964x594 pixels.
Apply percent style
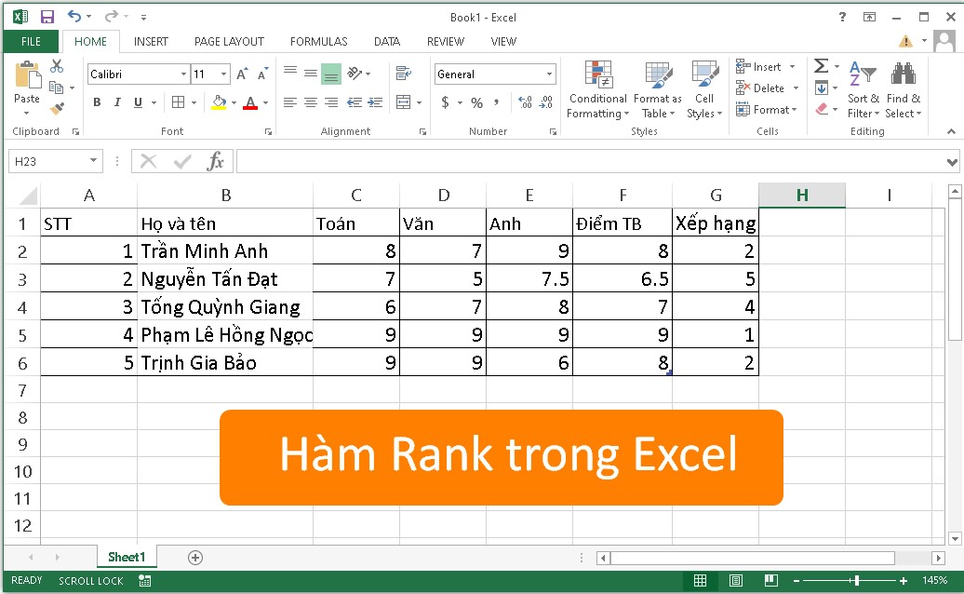[477, 102]
